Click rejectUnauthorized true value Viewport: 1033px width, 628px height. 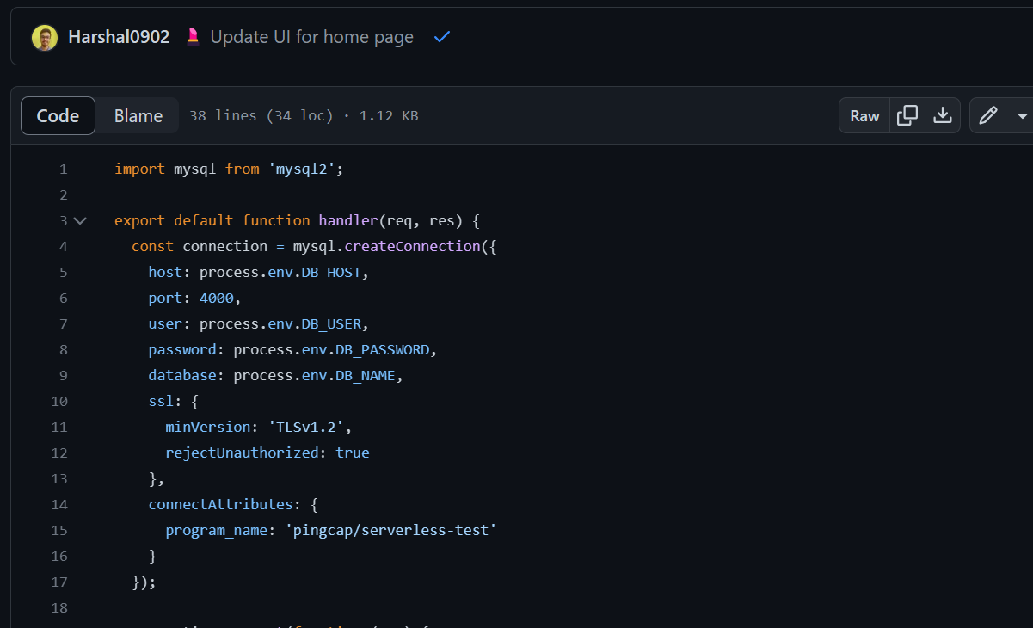[x=353, y=453]
